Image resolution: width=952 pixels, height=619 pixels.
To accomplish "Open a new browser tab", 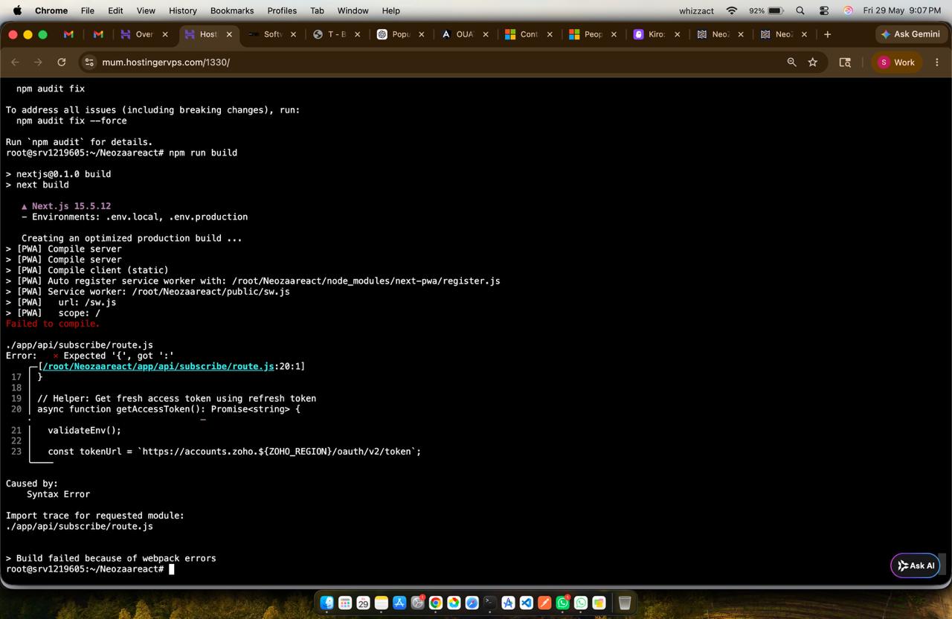I will click(x=827, y=34).
